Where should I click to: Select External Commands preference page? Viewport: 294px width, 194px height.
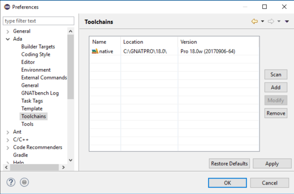click(44, 77)
